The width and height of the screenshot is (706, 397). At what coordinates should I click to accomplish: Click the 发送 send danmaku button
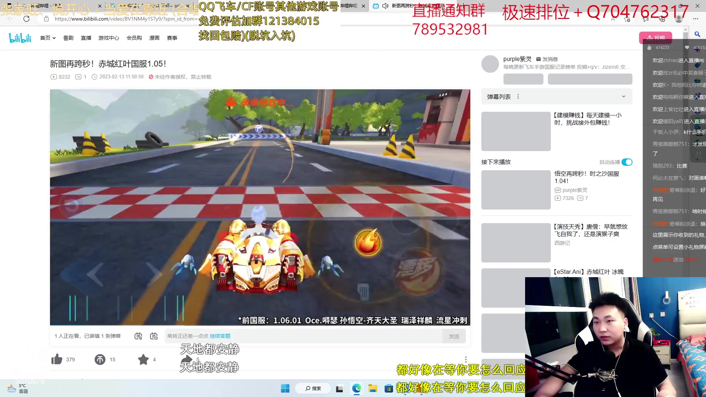(454, 336)
